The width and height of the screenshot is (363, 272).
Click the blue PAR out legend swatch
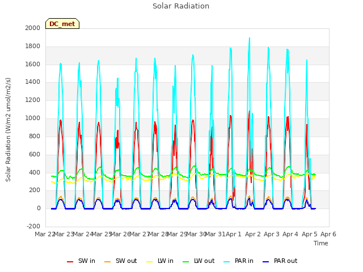click(x=266, y=261)
